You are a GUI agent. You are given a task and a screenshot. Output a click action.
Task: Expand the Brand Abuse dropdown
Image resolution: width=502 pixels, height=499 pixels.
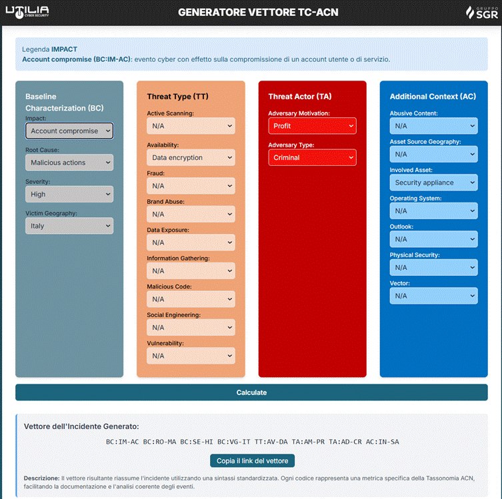click(x=191, y=215)
